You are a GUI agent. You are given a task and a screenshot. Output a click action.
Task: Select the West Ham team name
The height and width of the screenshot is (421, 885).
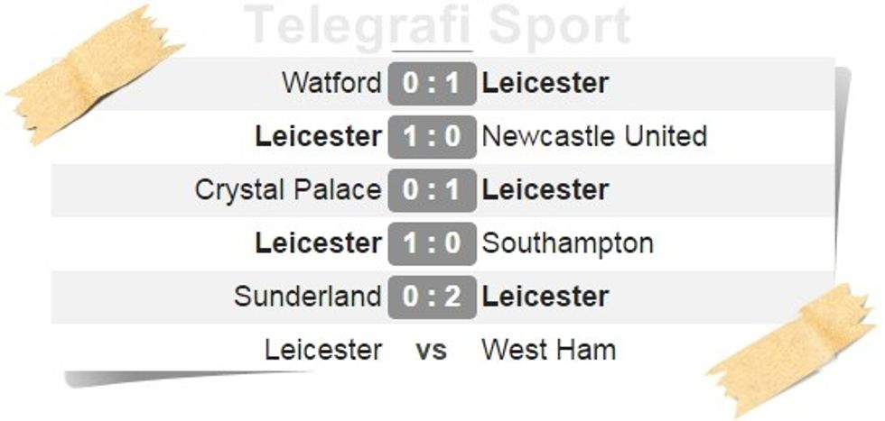(548, 349)
